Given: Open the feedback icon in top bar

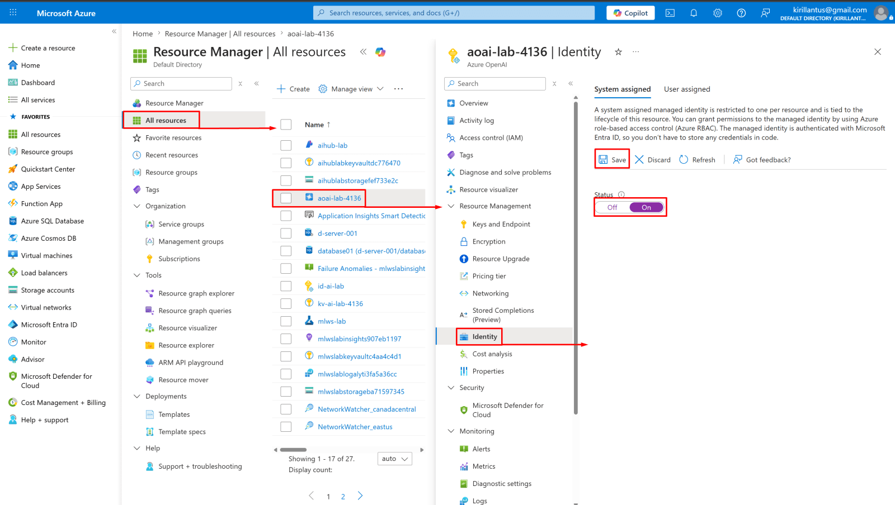Looking at the screenshot, I should coord(765,13).
